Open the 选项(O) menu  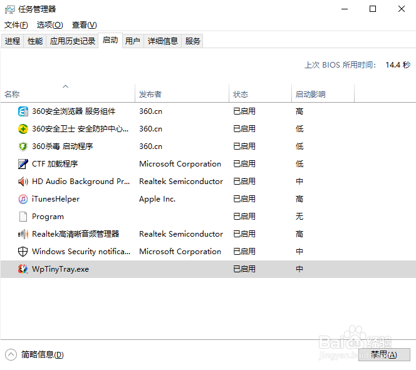(x=50, y=25)
